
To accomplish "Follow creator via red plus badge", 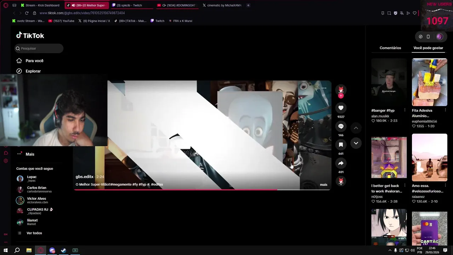I will pos(341,96).
